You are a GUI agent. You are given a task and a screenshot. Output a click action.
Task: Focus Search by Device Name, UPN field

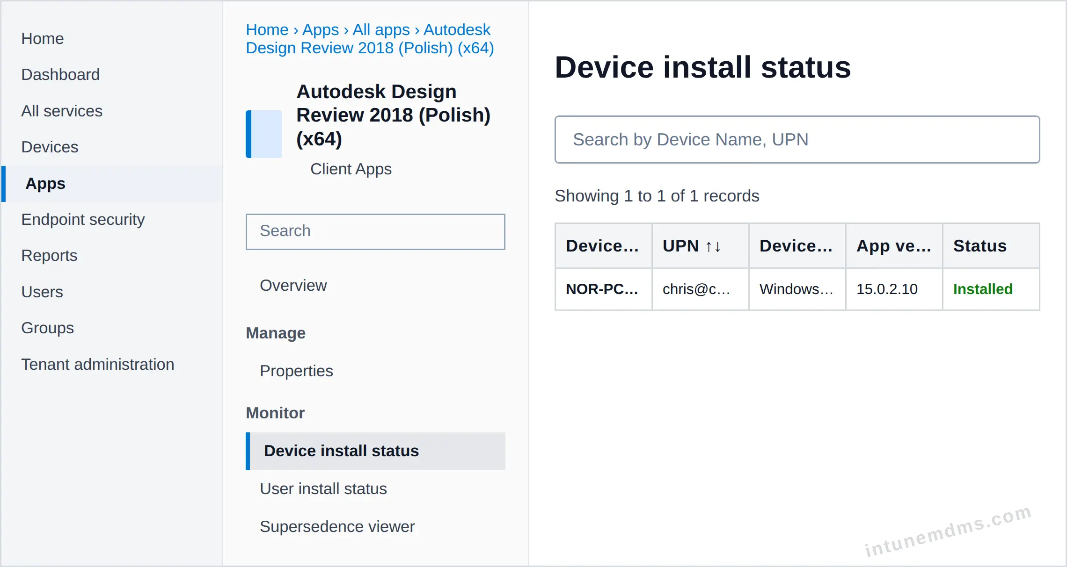tap(797, 139)
